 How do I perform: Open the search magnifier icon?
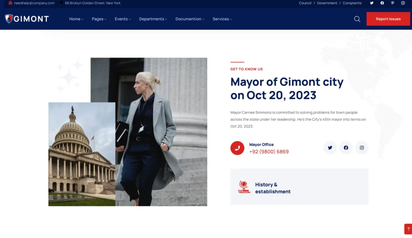[x=357, y=19]
